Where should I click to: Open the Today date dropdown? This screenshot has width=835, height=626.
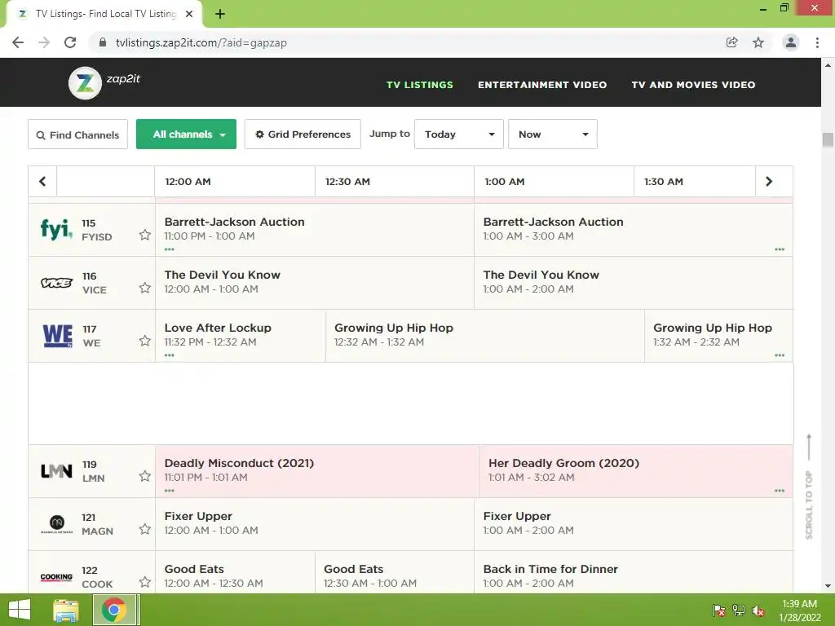459,134
